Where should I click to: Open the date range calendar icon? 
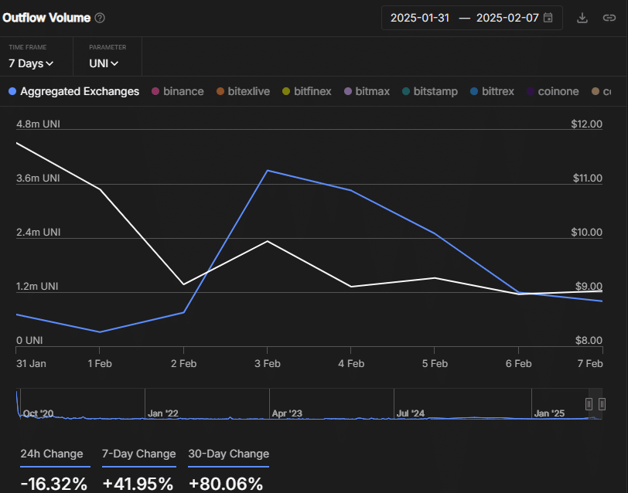(x=548, y=18)
